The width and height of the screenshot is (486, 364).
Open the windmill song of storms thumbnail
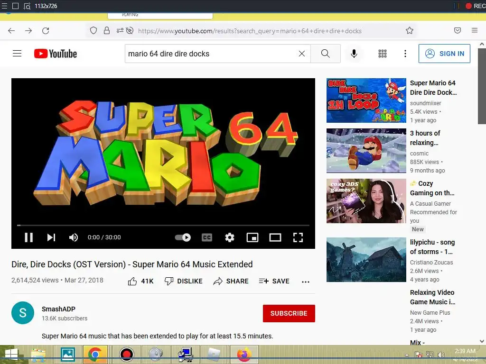pyautogui.click(x=366, y=260)
